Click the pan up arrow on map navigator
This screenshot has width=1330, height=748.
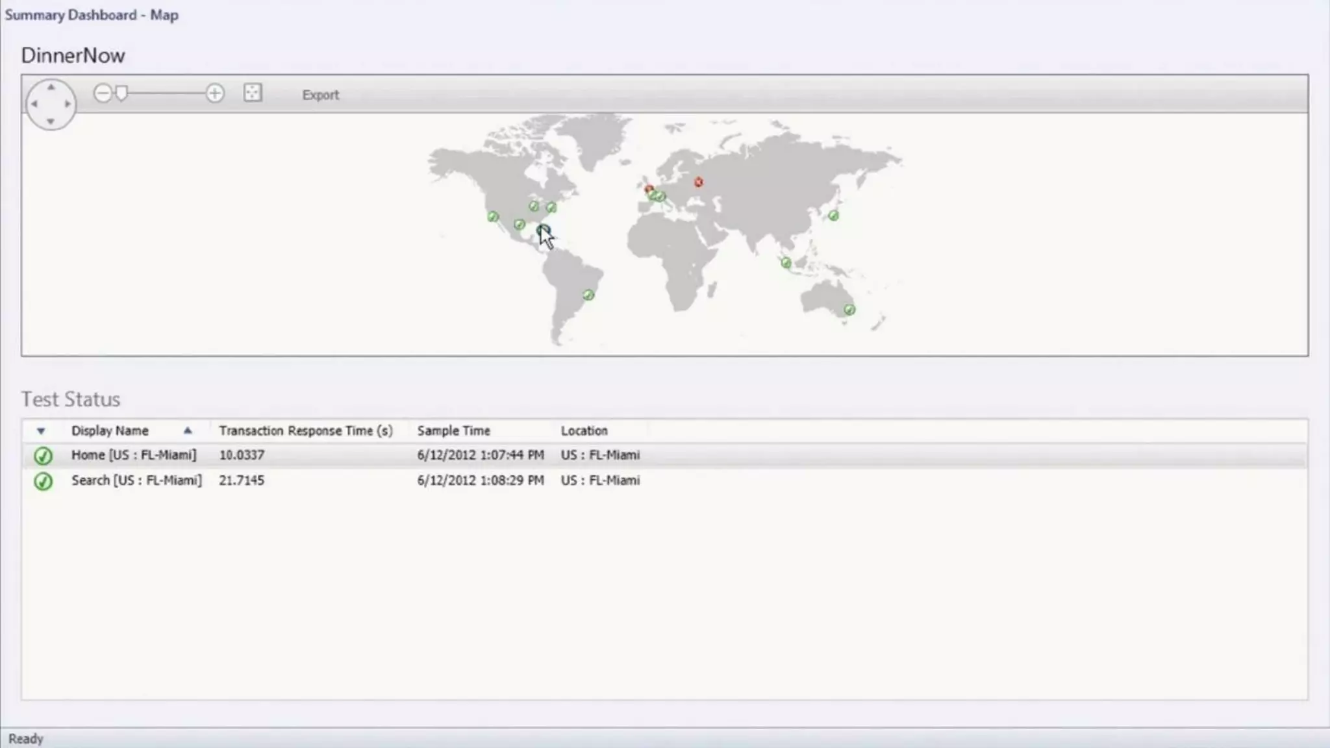click(51, 87)
